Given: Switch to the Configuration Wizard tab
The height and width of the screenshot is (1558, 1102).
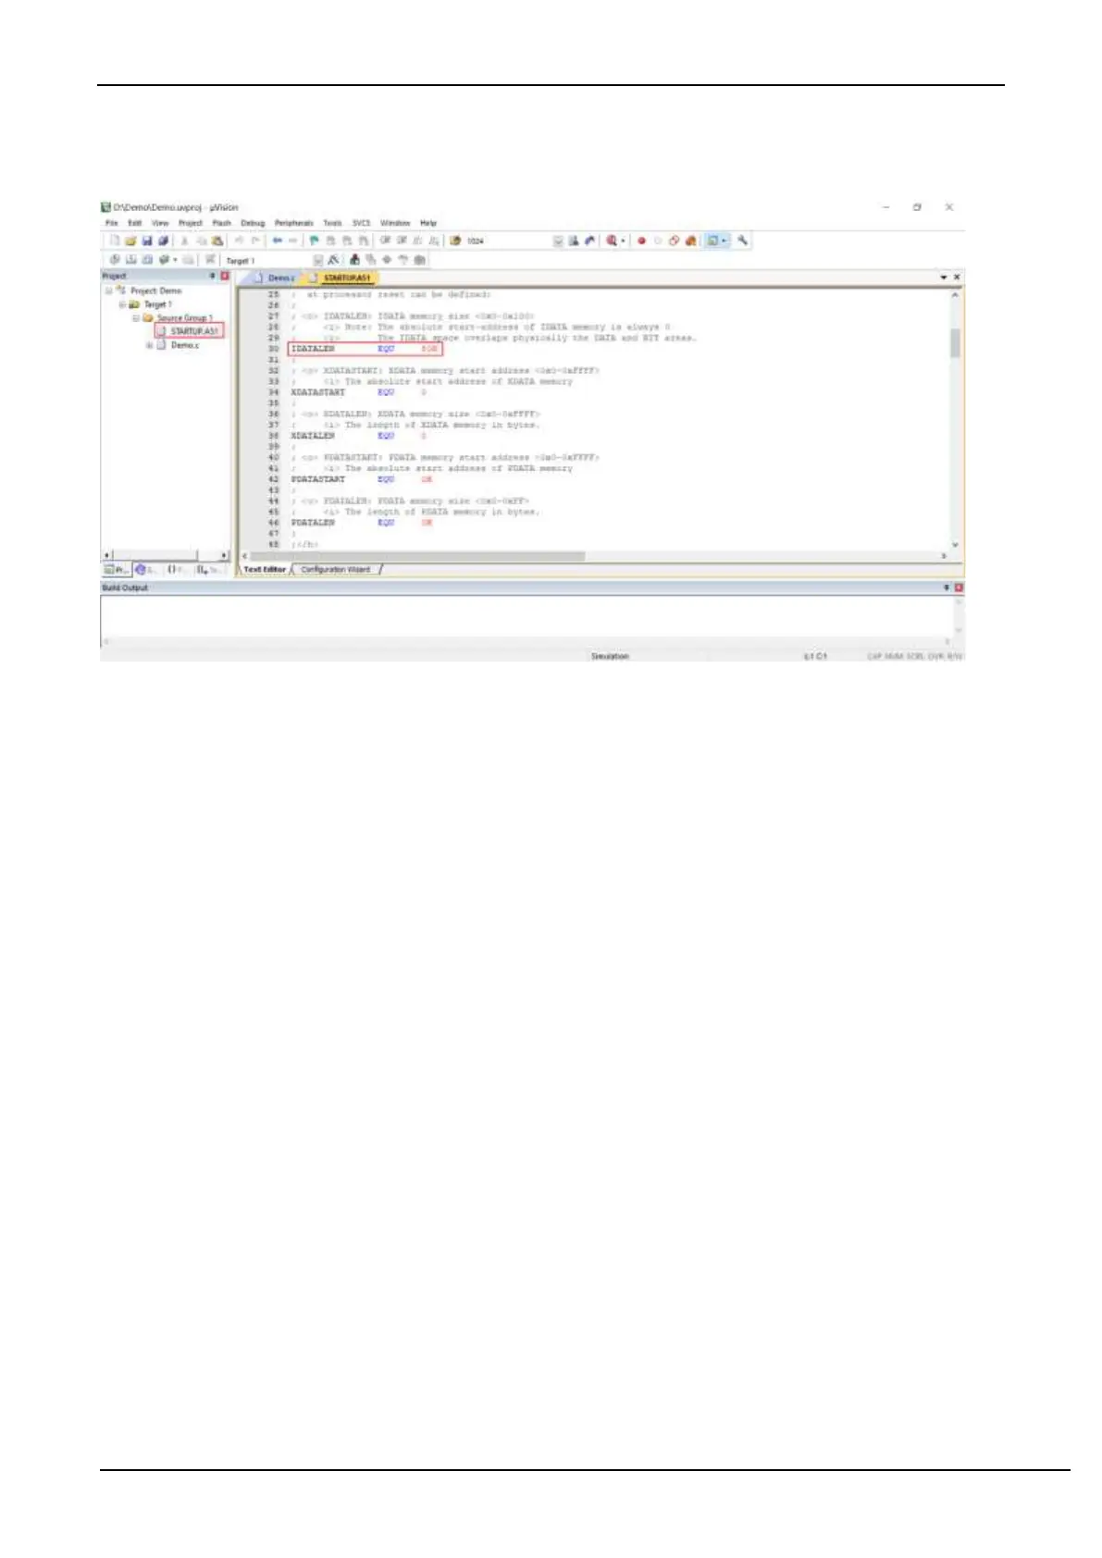Looking at the screenshot, I should click(x=336, y=570).
